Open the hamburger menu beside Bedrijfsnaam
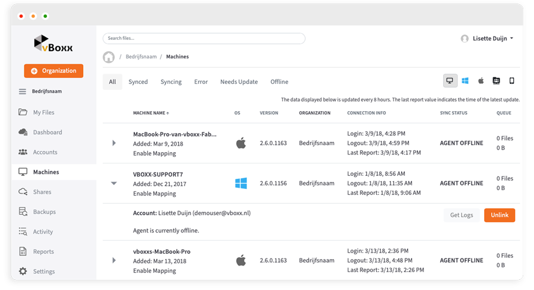534x290 pixels. (x=23, y=92)
